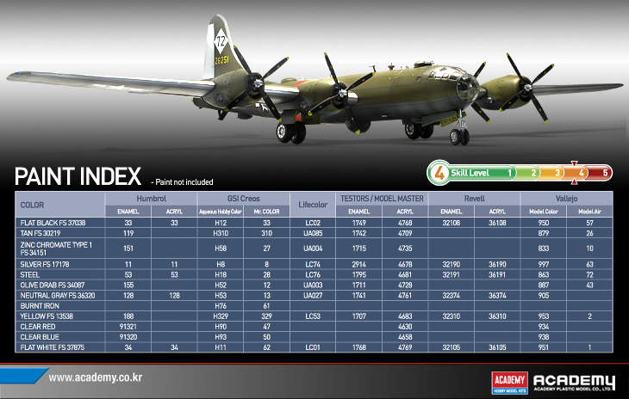Click the ACADEMY Plastic Model Co. wordmark
This screenshot has width=629, height=399.
click(574, 383)
